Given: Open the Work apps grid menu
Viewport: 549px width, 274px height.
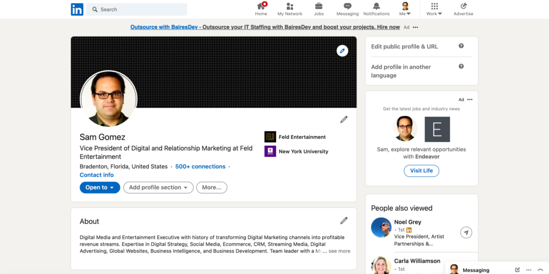Looking at the screenshot, I should [x=434, y=10].
